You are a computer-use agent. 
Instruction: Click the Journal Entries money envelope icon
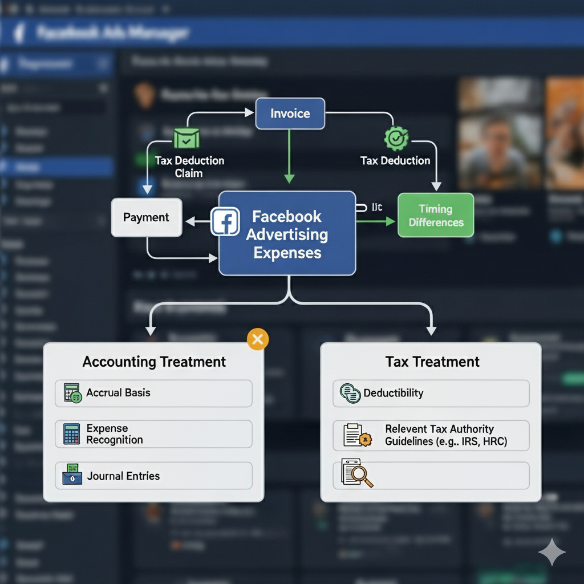point(72,474)
